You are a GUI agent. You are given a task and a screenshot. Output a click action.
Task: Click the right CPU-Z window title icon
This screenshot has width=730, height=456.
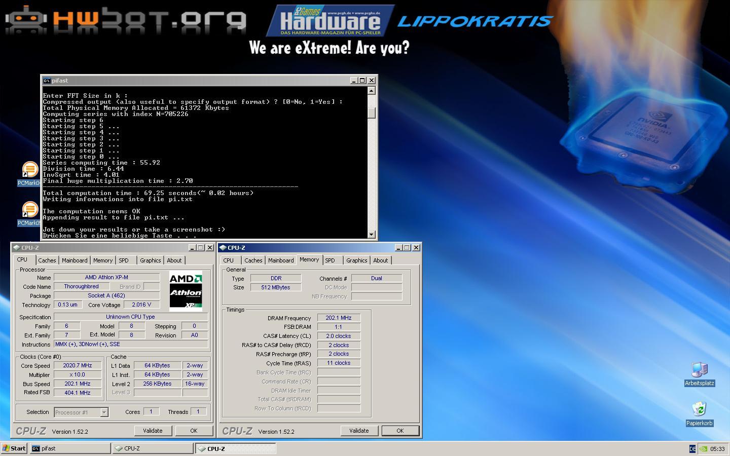click(x=223, y=248)
